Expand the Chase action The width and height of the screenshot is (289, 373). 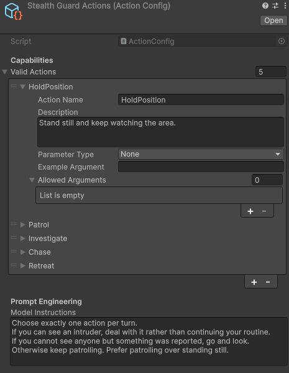tap(23, 252)
